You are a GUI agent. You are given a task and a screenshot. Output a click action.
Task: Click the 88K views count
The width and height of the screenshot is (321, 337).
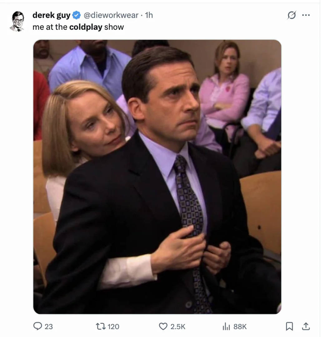coord(240,327)
